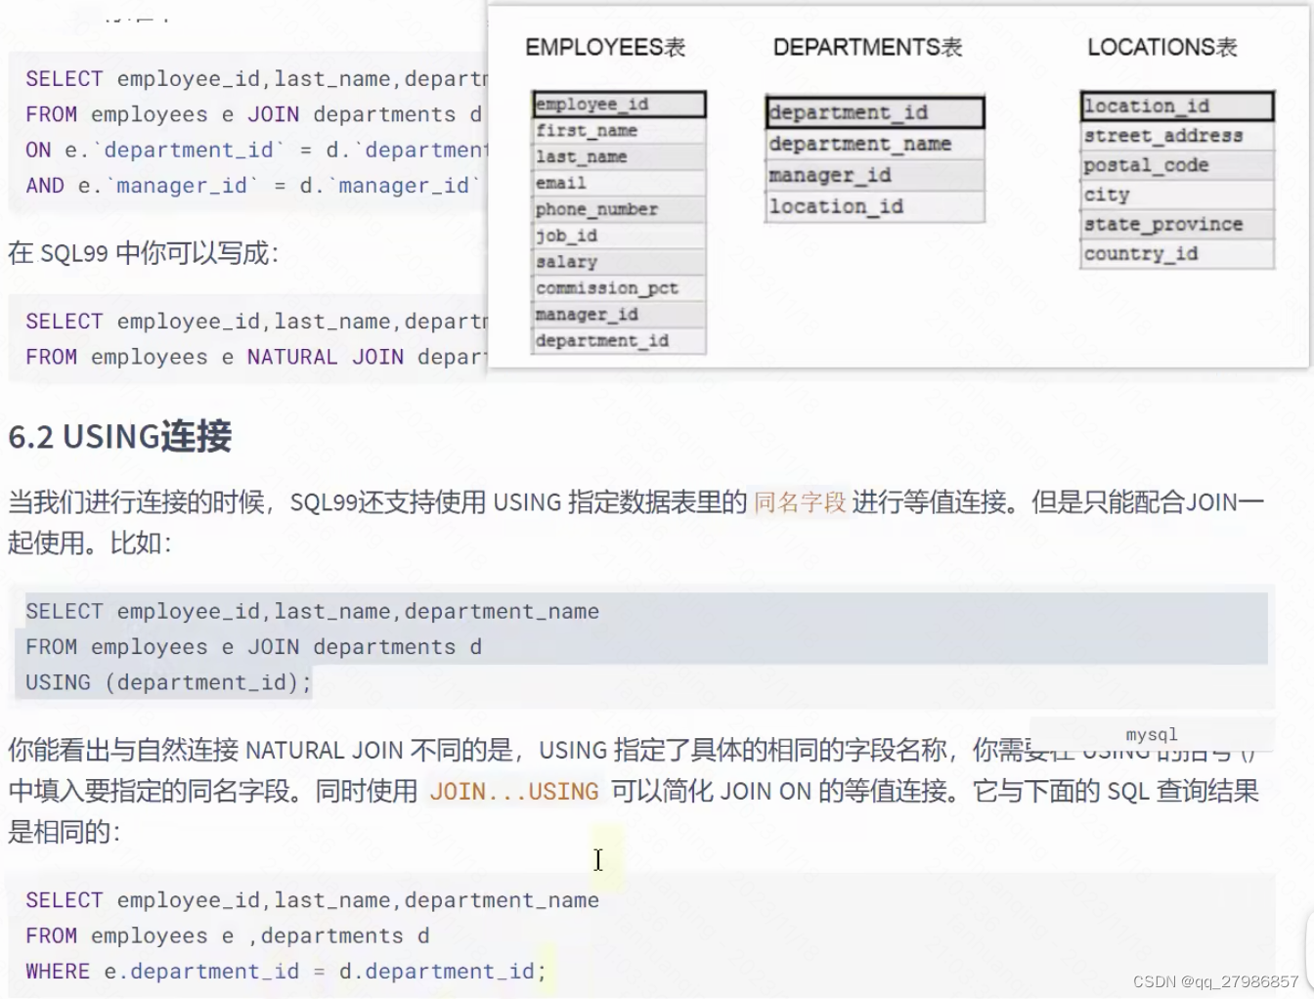Click postal_code in LOCATIONS table
1314x999 pixels.
(x=1177, y=165)
